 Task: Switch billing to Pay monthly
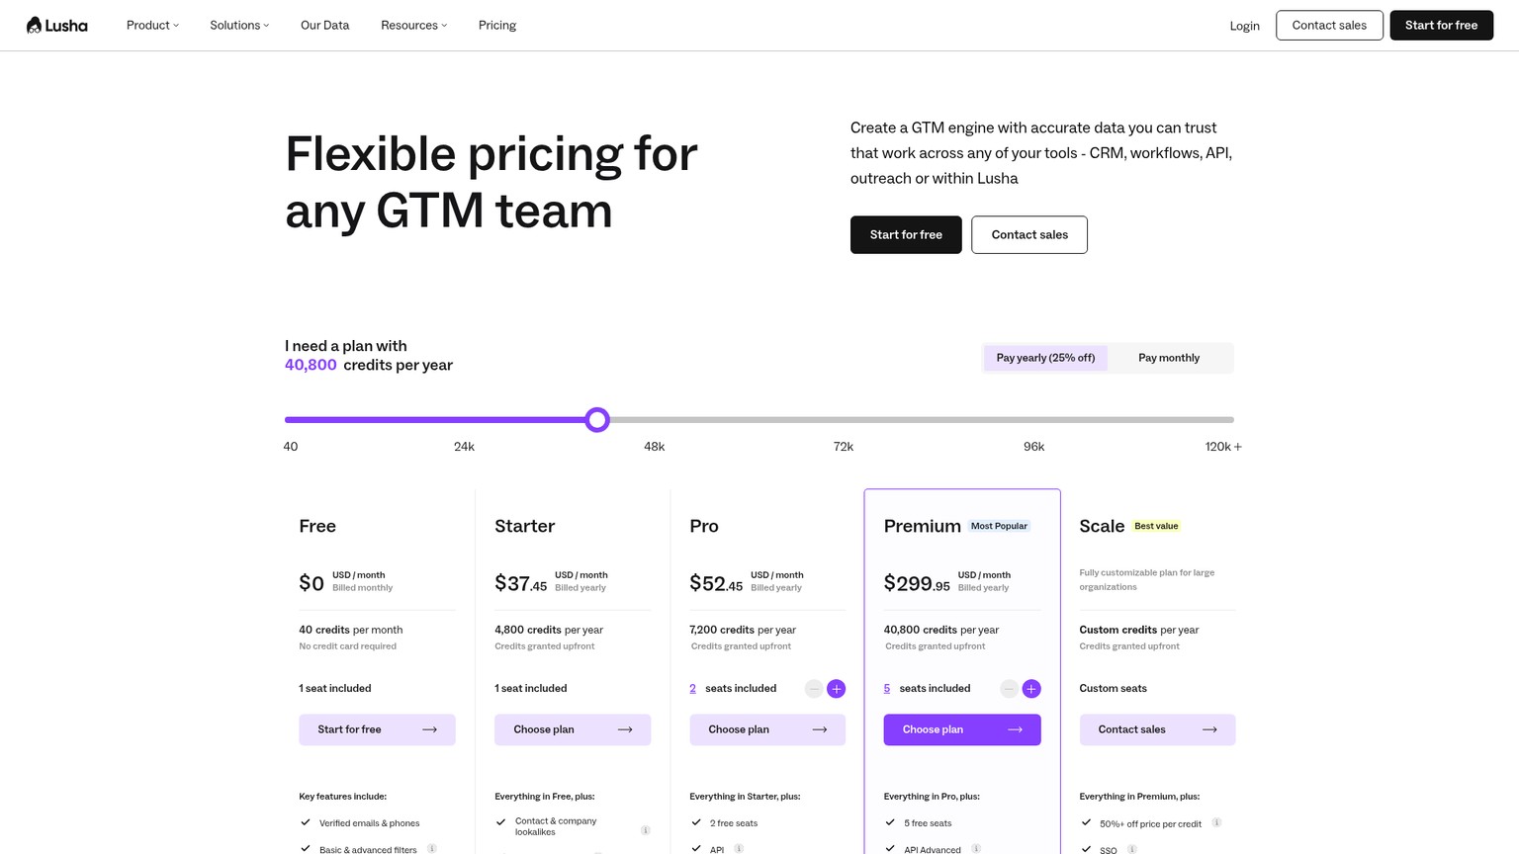pyautogui.click(x=1169, y=358)
